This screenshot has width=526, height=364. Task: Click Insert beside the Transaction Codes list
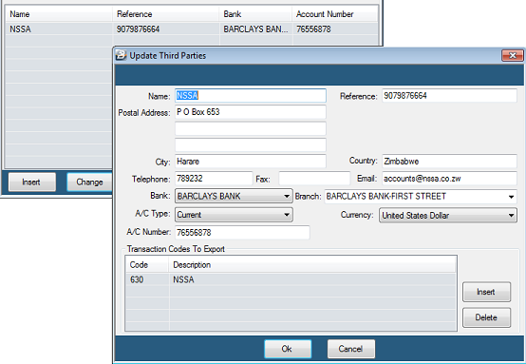pos(486,292)
